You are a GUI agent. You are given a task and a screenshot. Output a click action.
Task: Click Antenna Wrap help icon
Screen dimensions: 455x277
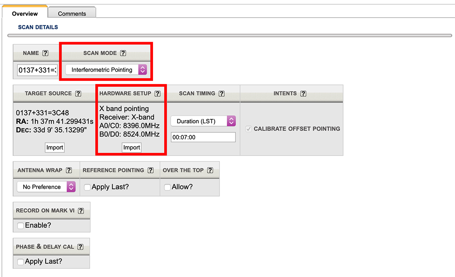point(68,171)
